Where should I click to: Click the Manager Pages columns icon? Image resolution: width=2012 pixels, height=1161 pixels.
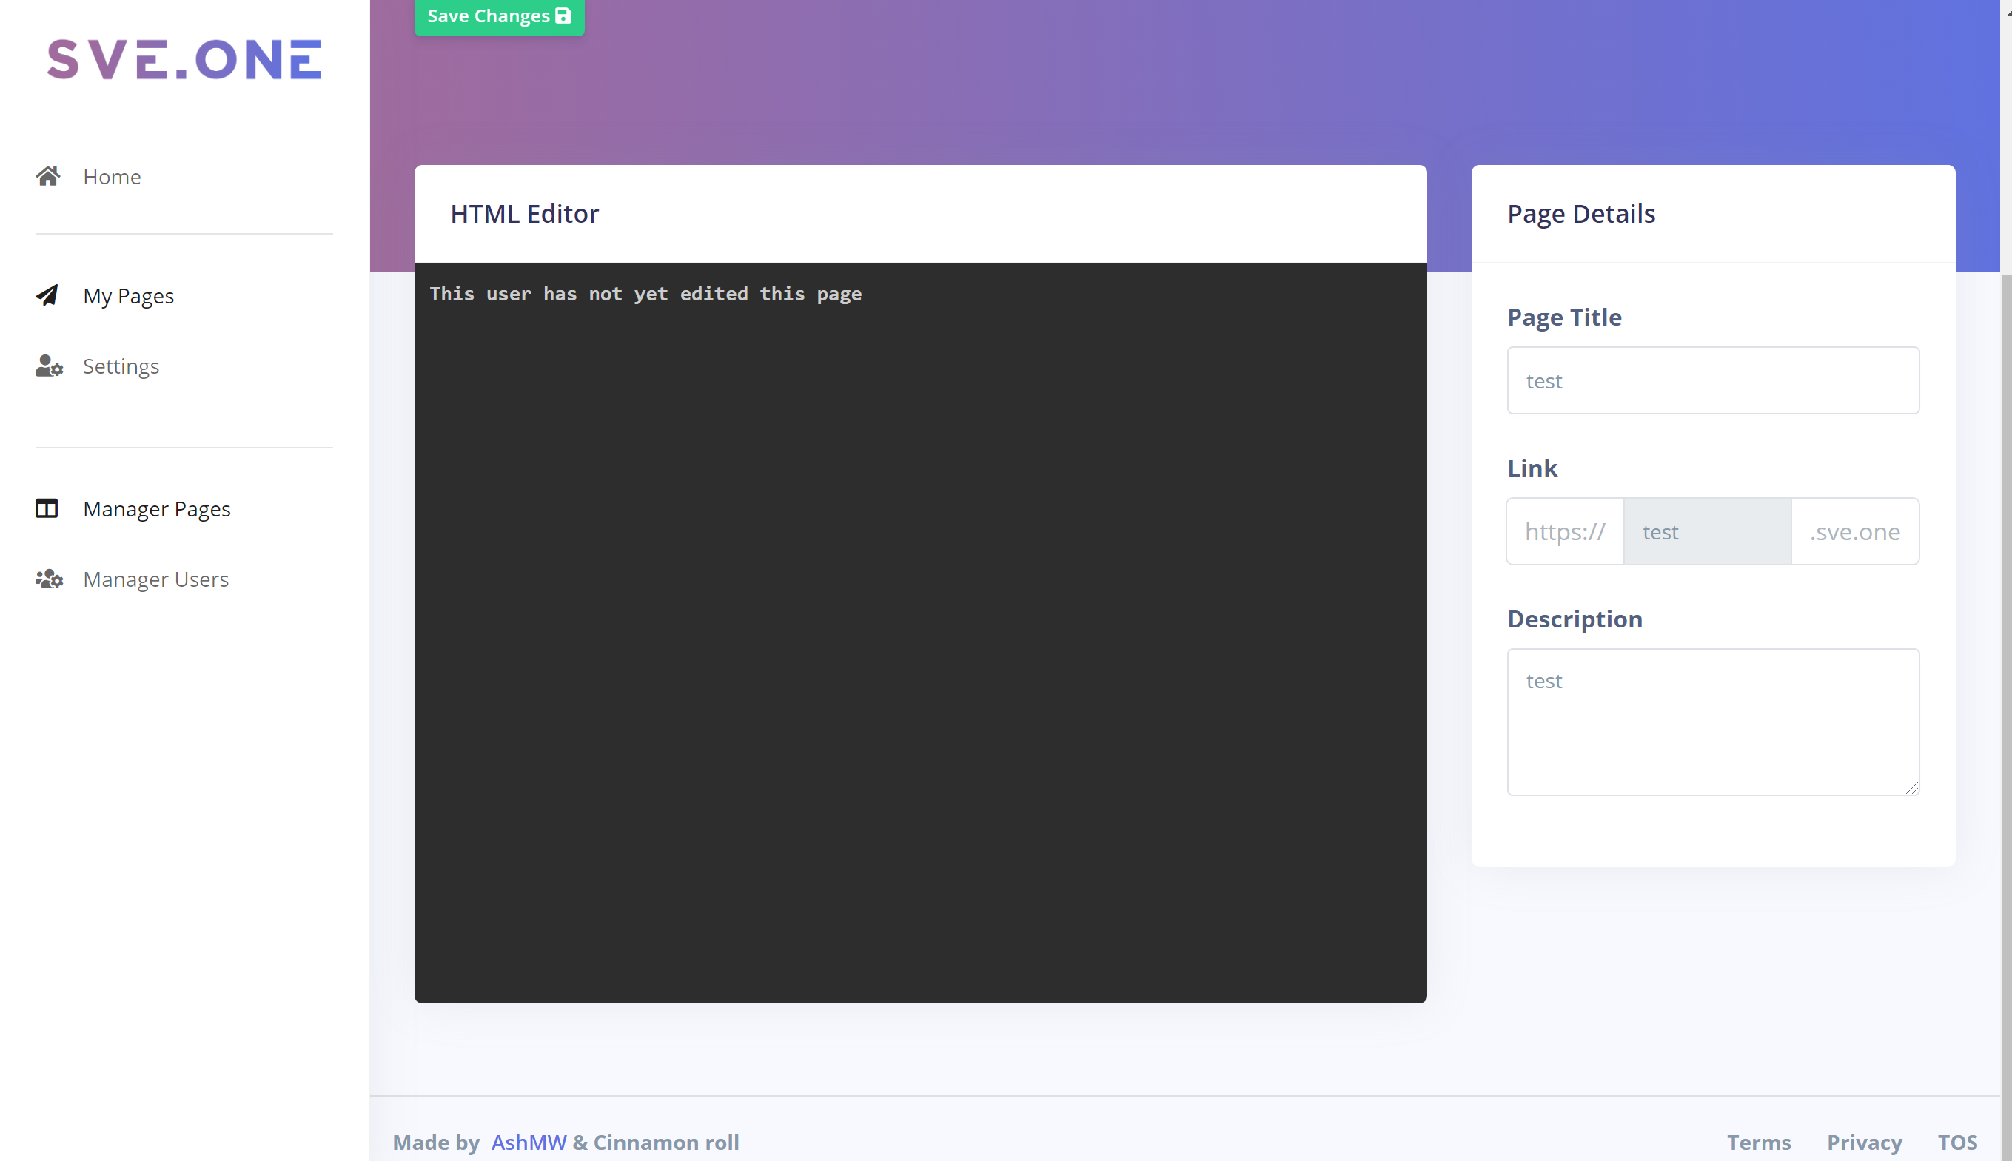click(x=47, y=509)
